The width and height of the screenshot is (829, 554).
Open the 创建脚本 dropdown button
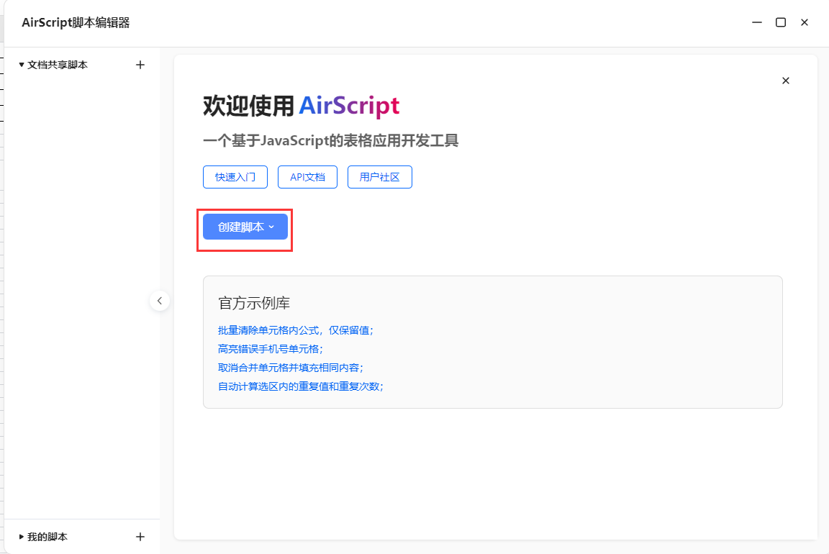click(245, 227)
